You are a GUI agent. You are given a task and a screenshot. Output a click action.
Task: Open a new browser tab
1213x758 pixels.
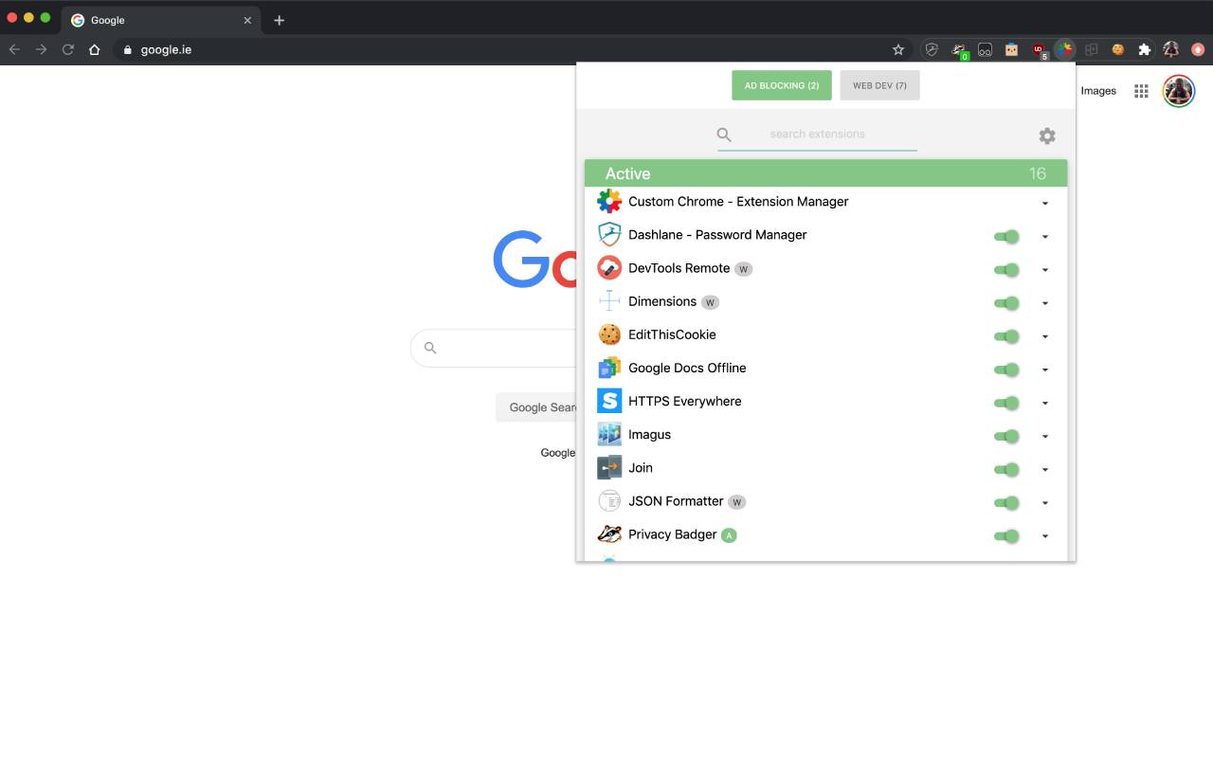[x=279, y=20]
